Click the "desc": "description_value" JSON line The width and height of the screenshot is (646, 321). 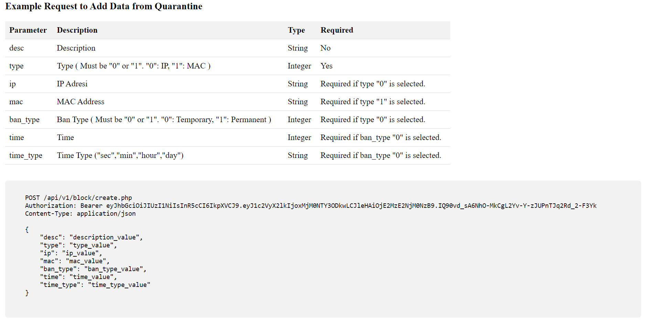[x=91, y=237]
